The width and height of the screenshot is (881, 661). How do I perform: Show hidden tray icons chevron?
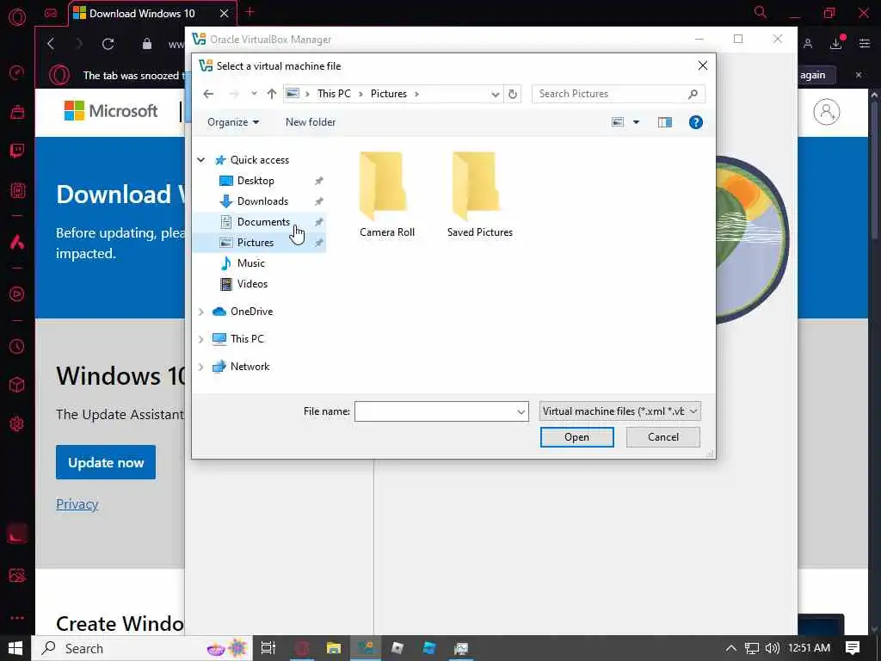(x=731, y=648)
